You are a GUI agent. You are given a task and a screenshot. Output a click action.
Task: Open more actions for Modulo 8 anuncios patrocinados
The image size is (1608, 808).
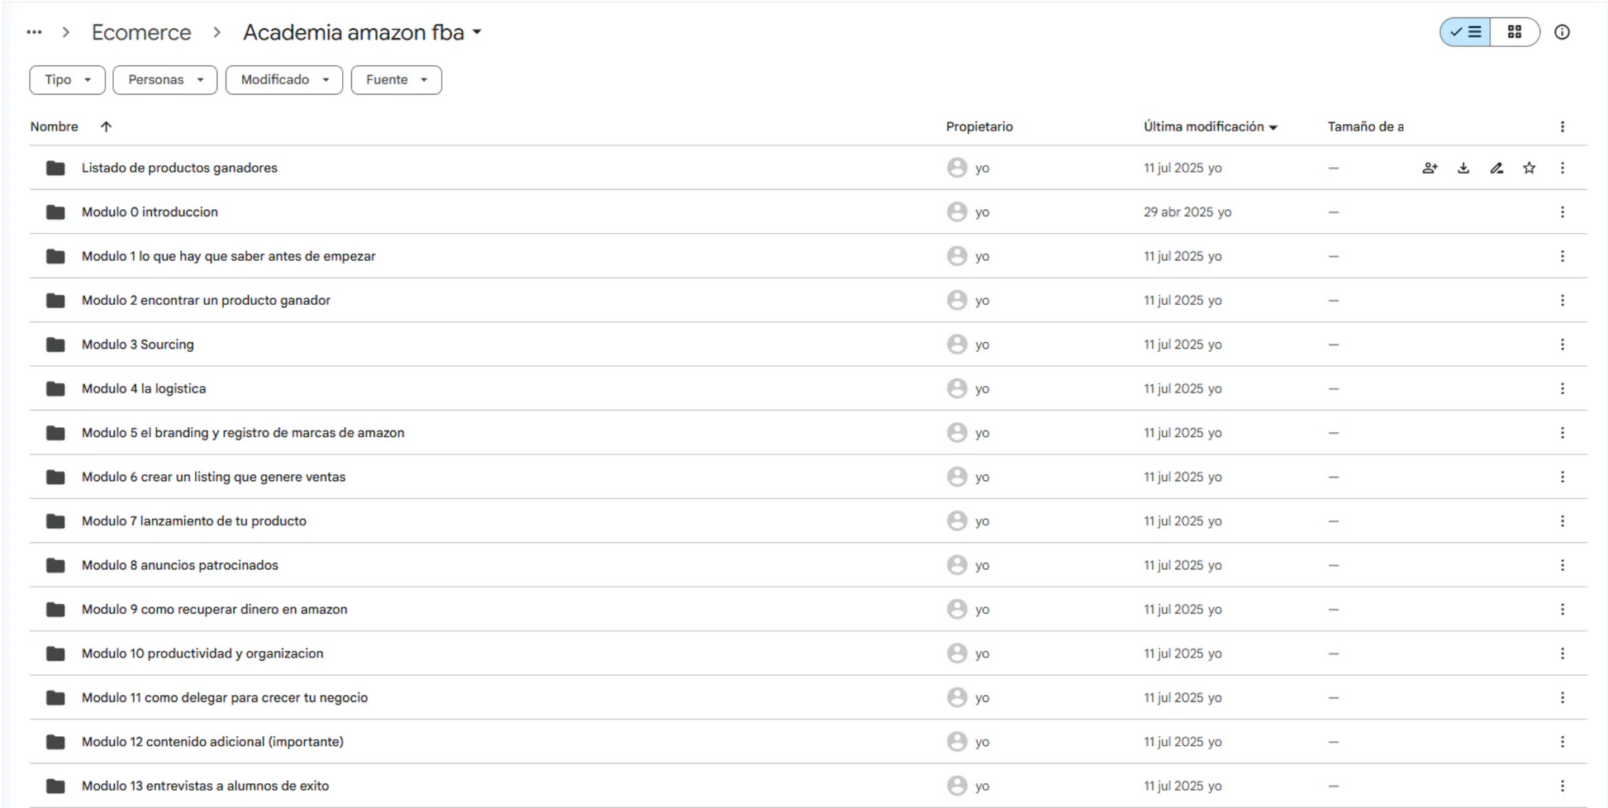pos(1562,565)
